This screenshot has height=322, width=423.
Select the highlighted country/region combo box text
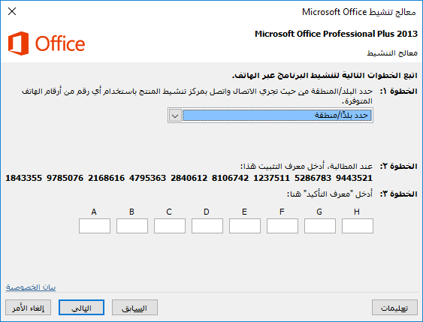tap(277, 116)
